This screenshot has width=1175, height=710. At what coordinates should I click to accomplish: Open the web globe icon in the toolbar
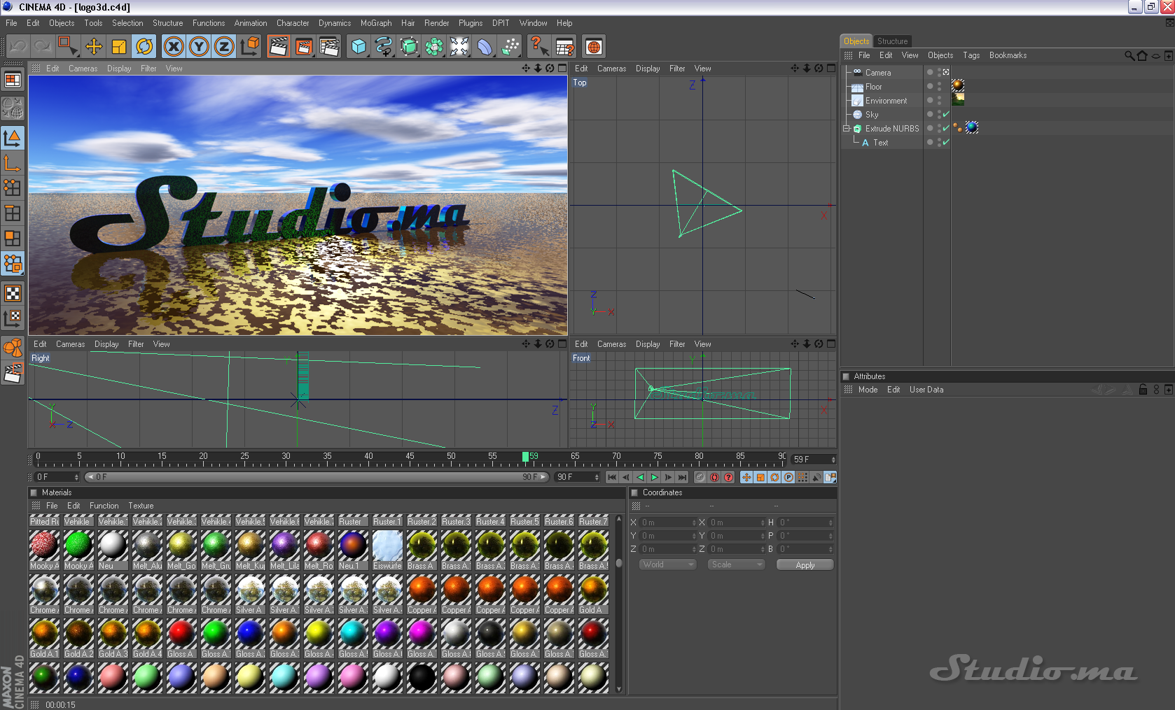point(594,47)
